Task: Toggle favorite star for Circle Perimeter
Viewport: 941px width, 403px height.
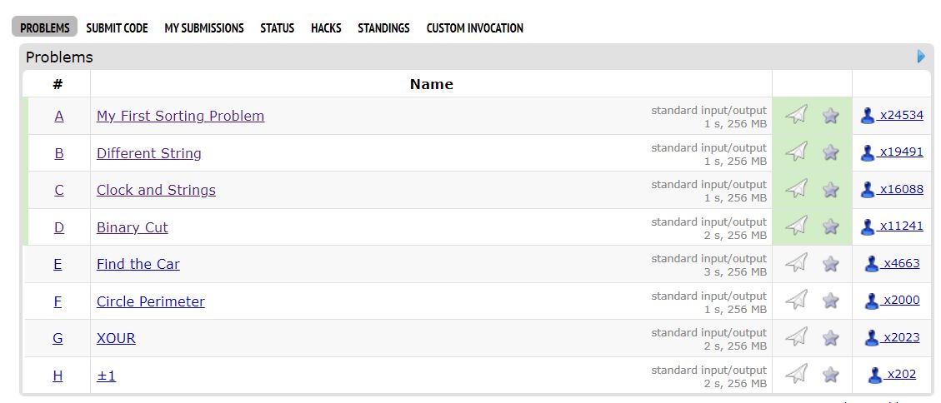Action: click(x=830, y=301)
